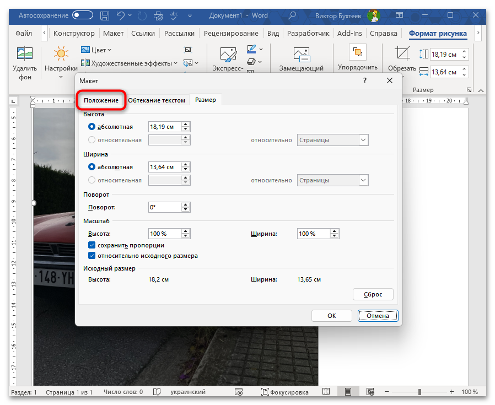495x405 pixels.
Task: Uncheck 'относительно исходного размера' checkbox
Action: 92,255
